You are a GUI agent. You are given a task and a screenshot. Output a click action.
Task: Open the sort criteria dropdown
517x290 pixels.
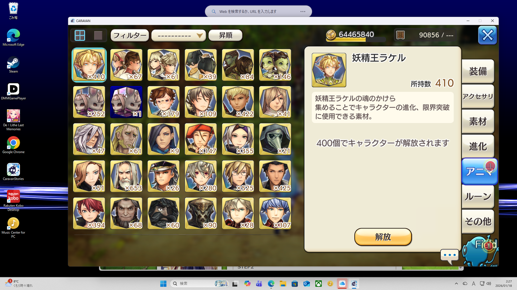click(179, 35)
